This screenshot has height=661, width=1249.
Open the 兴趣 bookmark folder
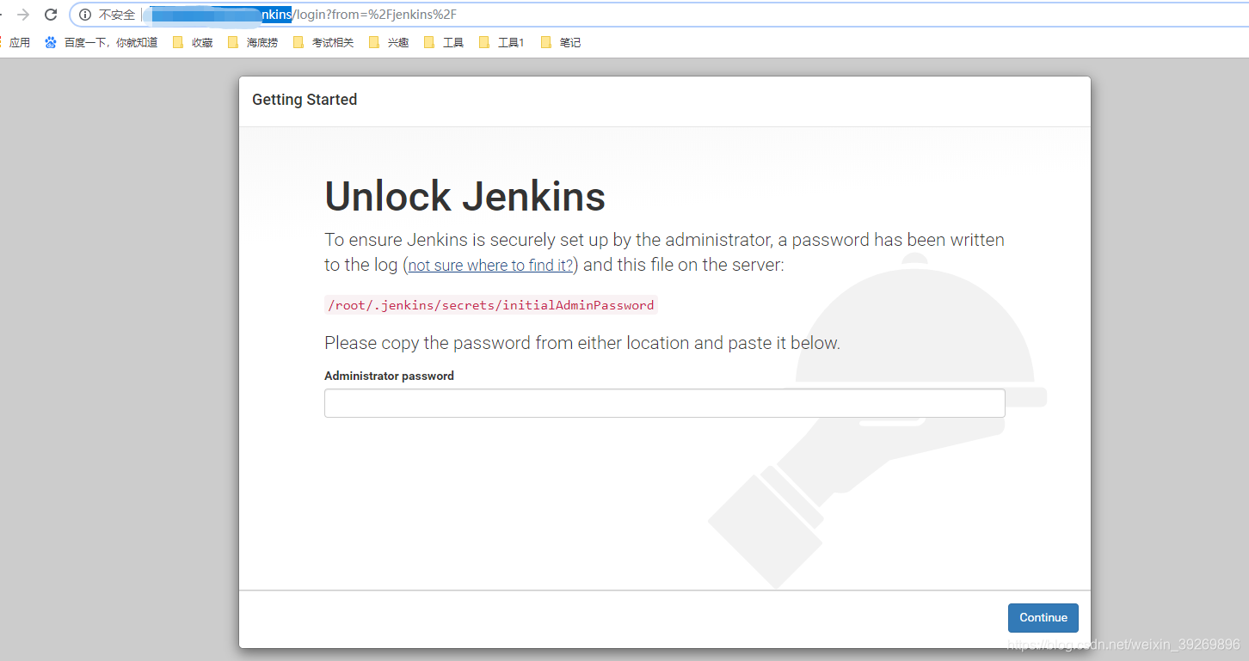[389, 42]
